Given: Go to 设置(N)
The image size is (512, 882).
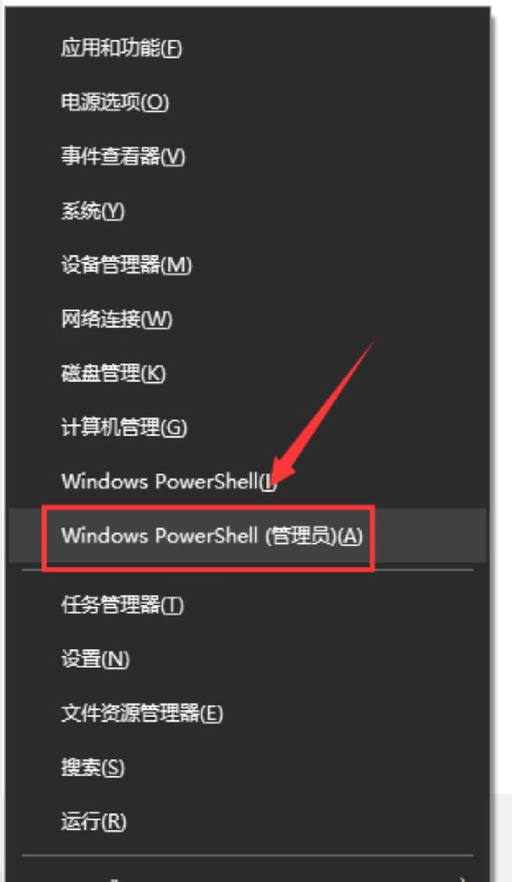Looking at the screenshot, I should (248, 659).
